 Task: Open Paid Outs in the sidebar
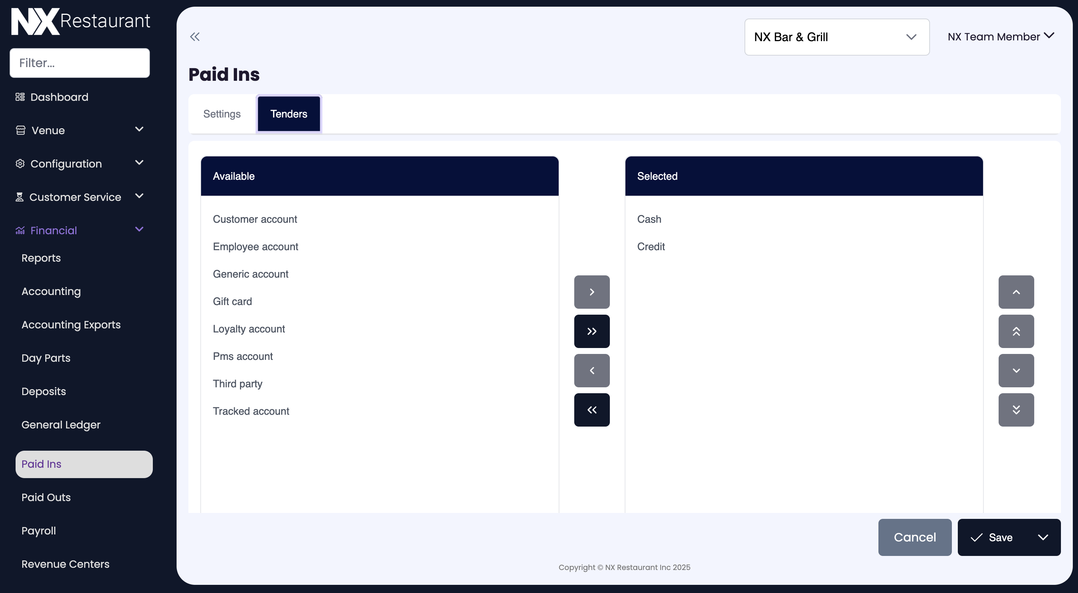46,497
